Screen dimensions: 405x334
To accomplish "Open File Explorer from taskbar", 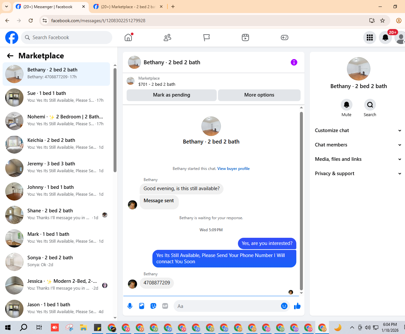I will (x=83, y=327).
